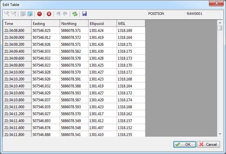Click MSL cell 1318.169
Image resolution: width=226 pixels, height=154 pixels.
[131, 30]
